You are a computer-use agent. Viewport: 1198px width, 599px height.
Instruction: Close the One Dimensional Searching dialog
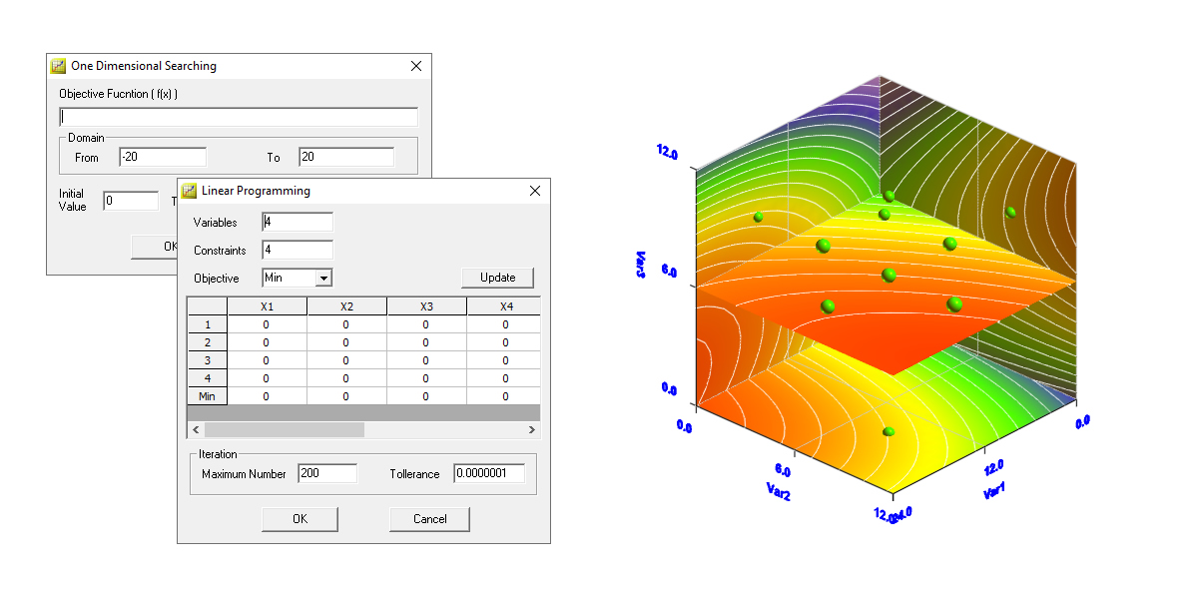click(x=416, y=66)
